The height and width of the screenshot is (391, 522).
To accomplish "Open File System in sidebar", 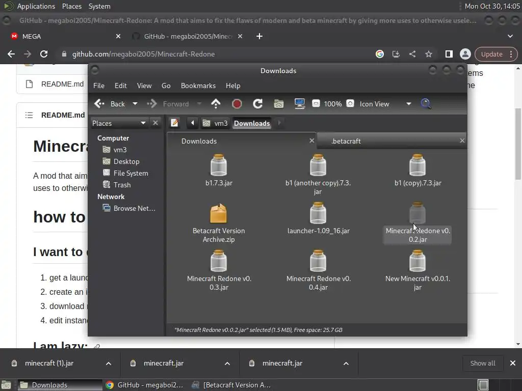I will pos(125,173).
